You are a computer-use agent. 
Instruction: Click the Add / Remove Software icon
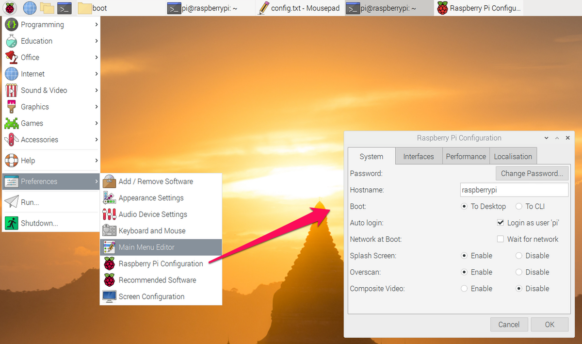(x=110, y=181)
